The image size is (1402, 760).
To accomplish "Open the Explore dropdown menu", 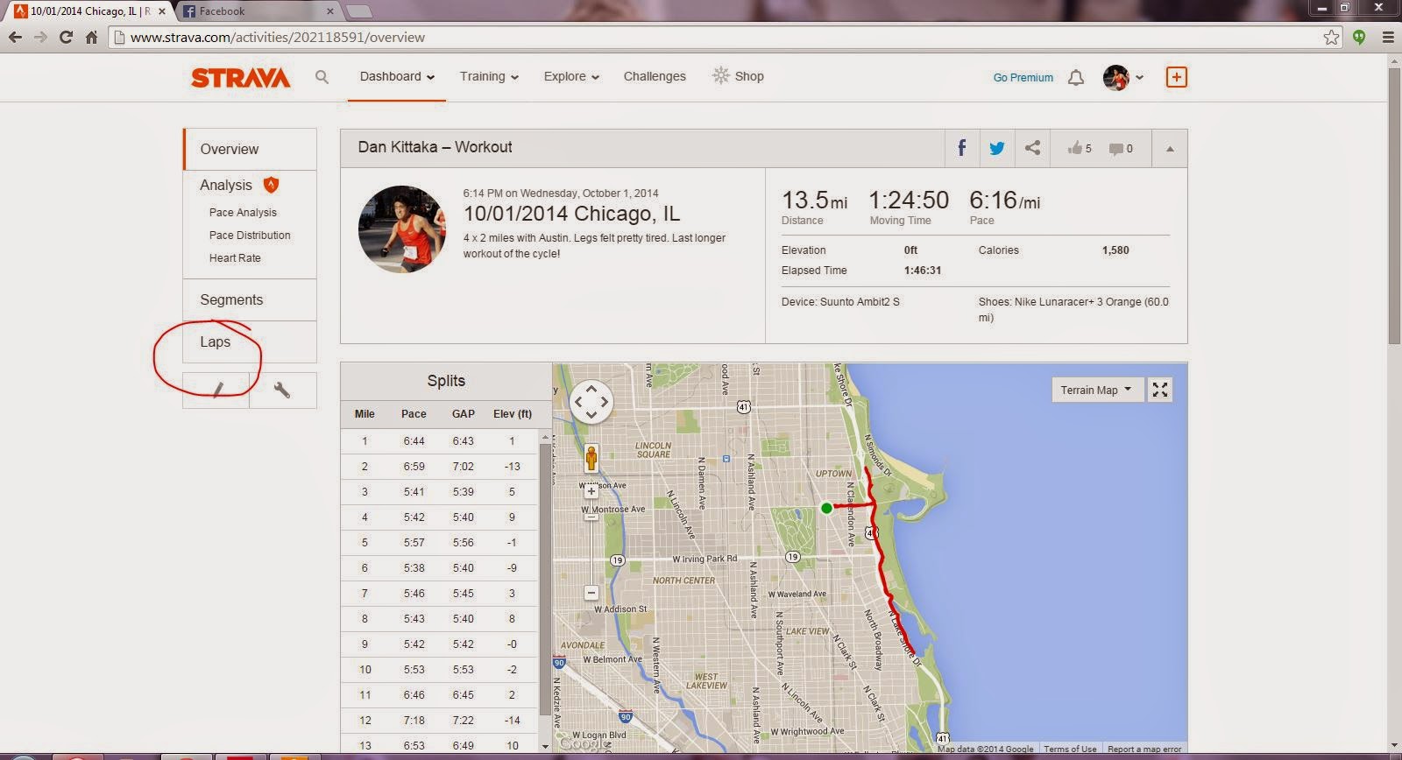I will [571, 77].
